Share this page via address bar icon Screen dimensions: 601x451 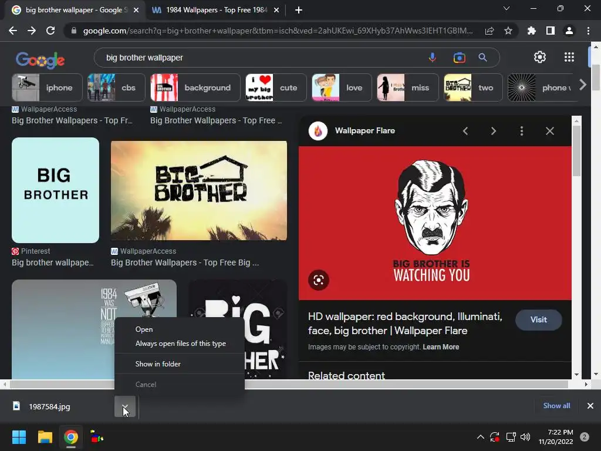[489, 31]
